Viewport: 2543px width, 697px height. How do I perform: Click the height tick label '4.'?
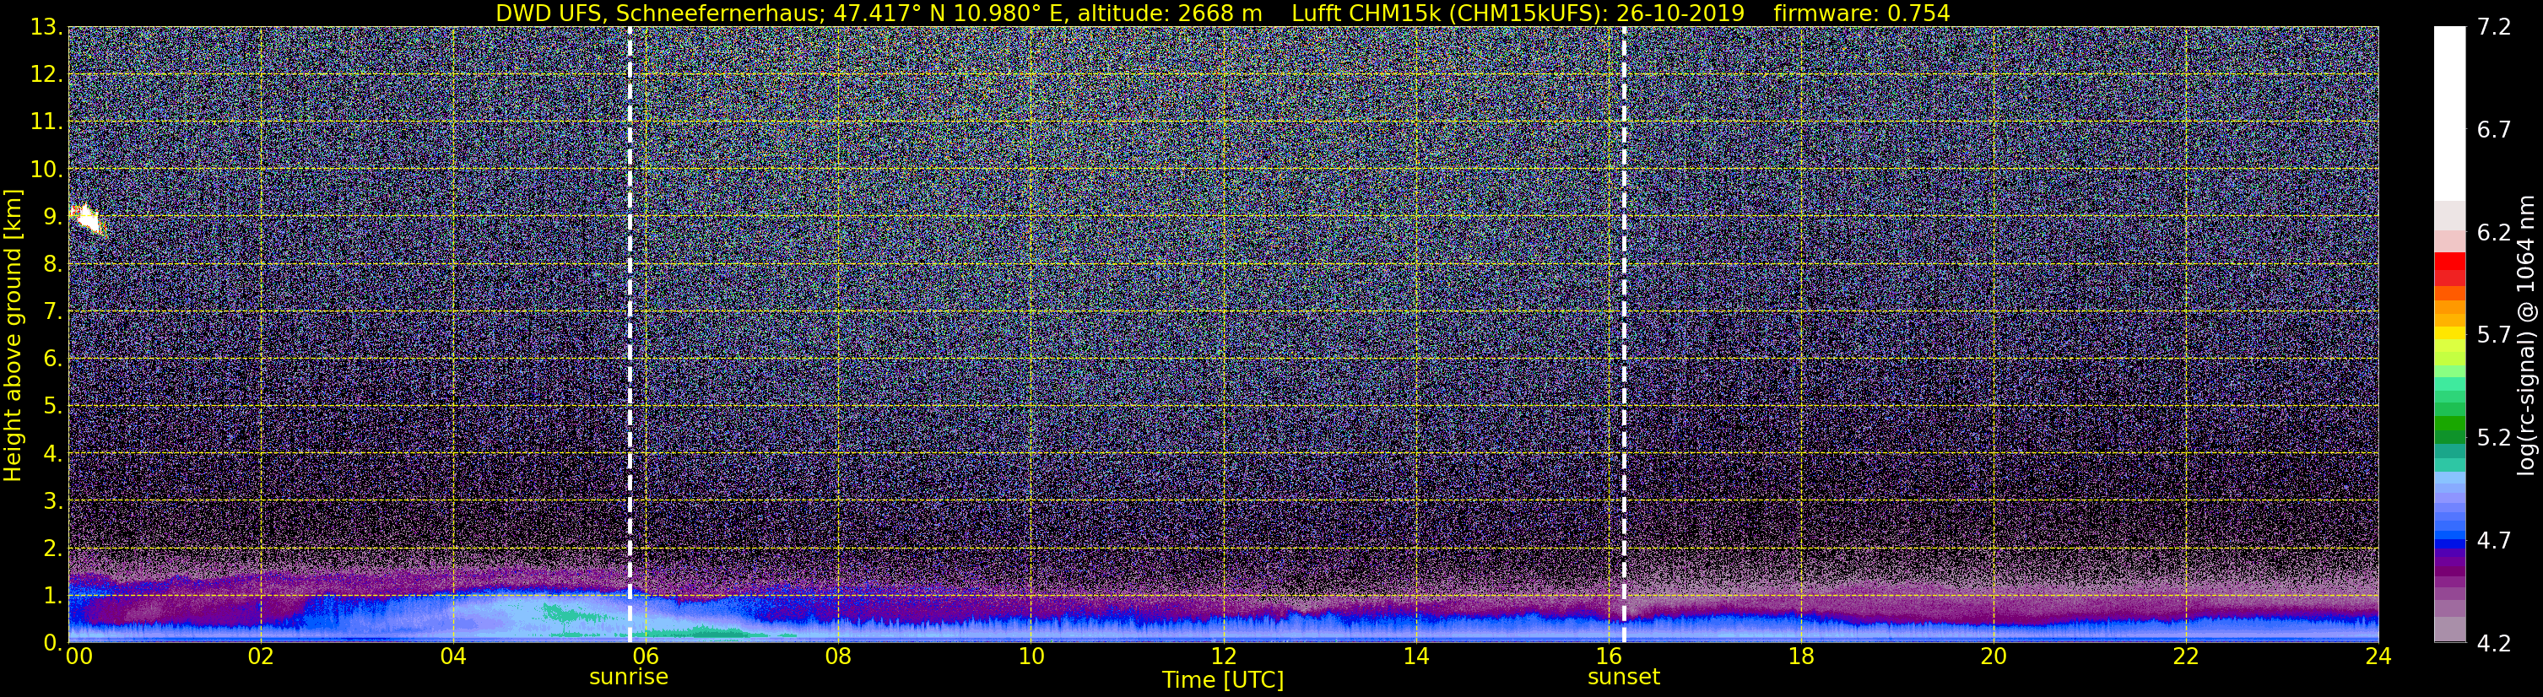pyautogui.click(x=53, y=454)
